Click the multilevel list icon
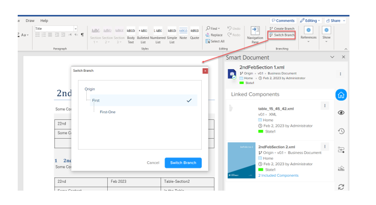This screenshot has width=376, height=205. tap(50, 35)
